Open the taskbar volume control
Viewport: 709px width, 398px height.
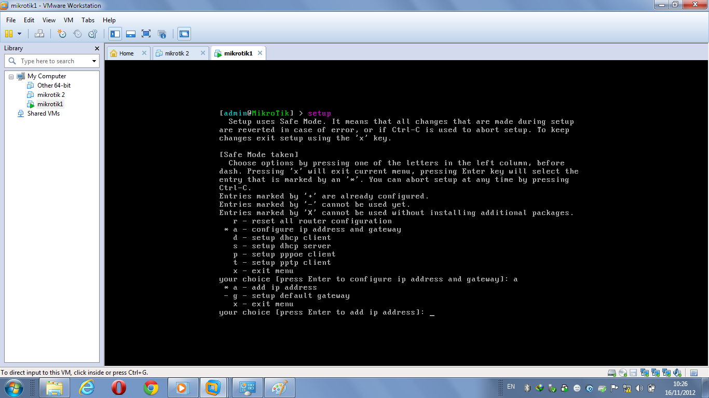coord(640,387)
